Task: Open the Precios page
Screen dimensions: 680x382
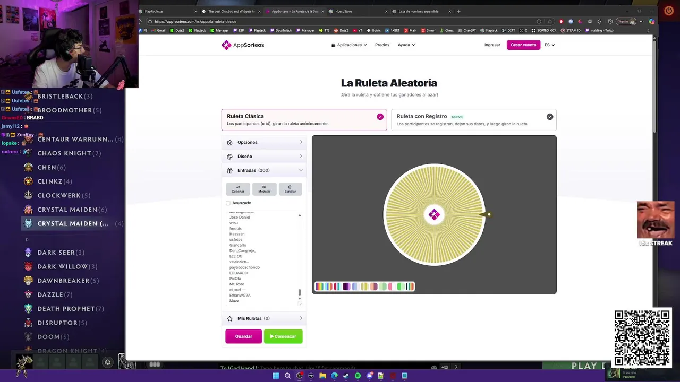Action: point(382,45)
